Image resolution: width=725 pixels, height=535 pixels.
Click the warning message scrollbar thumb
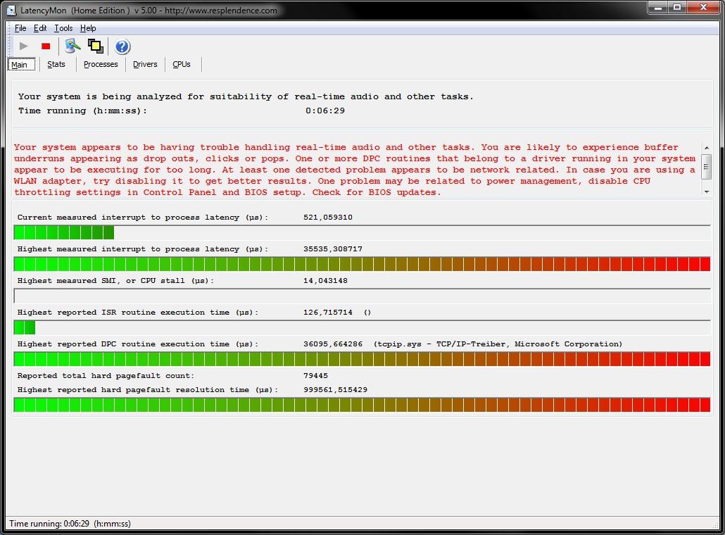coord(706,166)
